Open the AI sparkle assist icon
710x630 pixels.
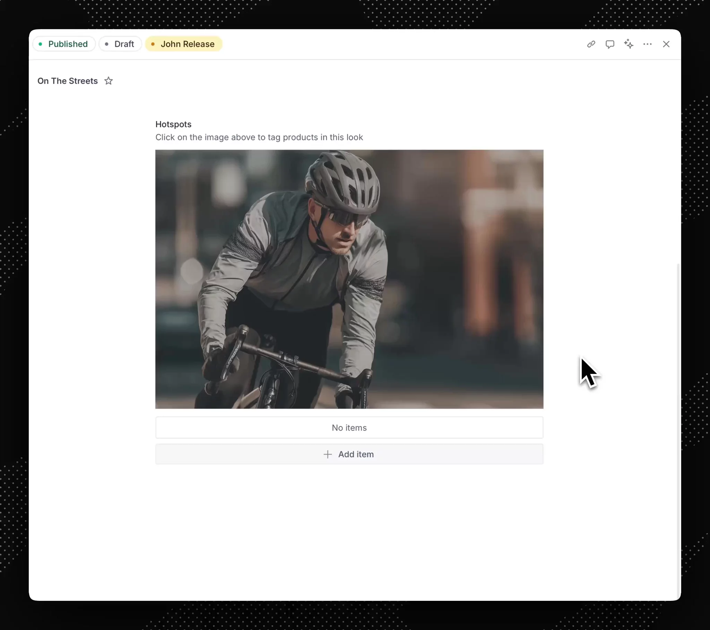click(x=629, y=44)
